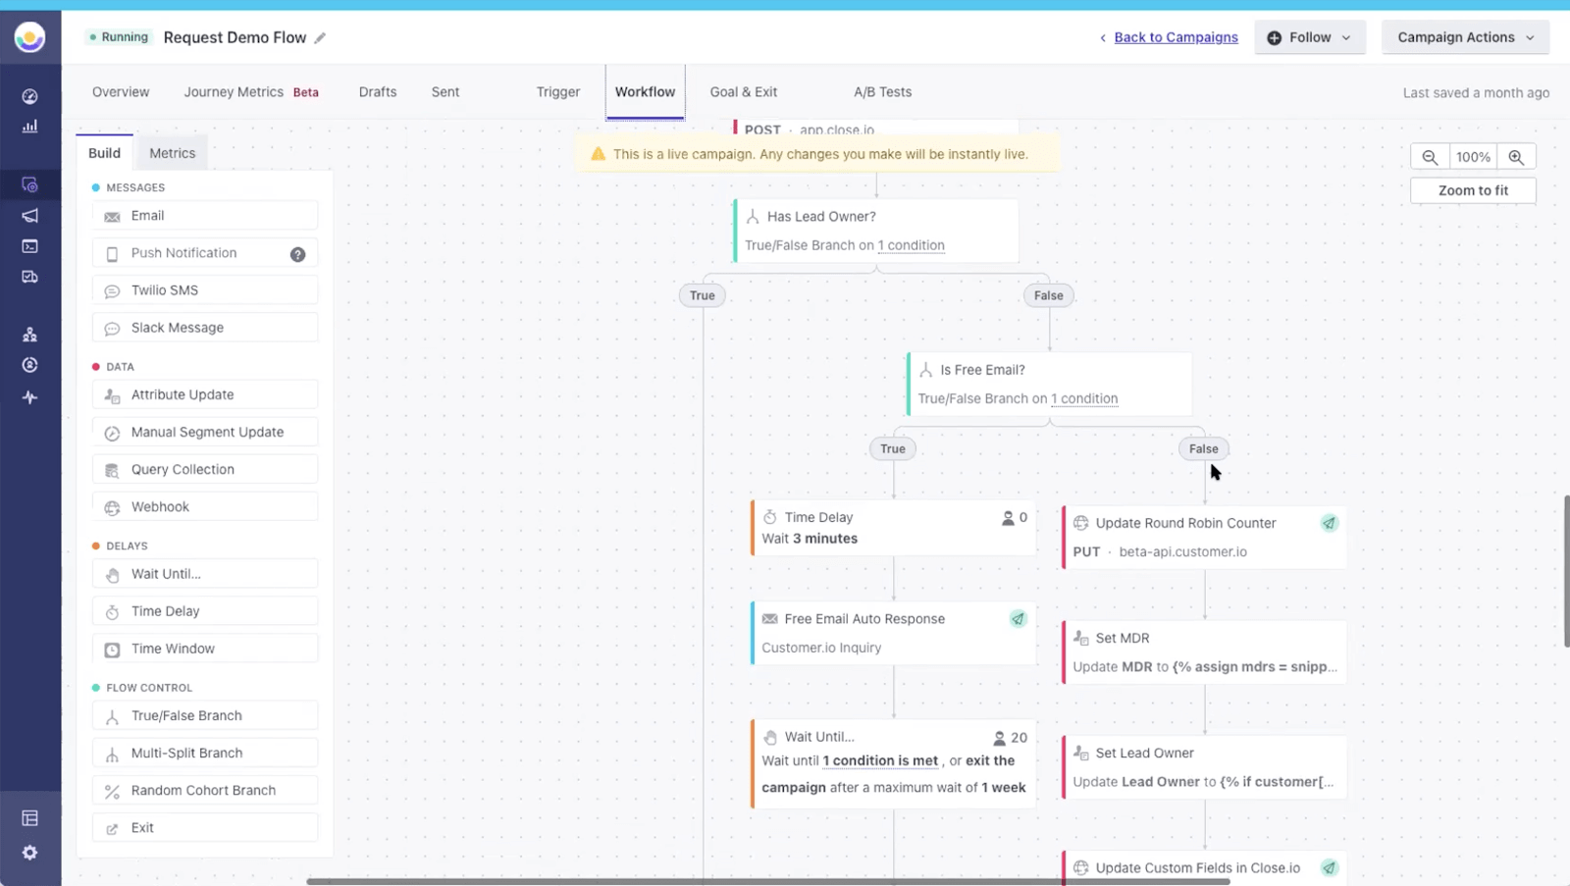1570x886 pixels.
Task: Expand the 1 condition link on Is Free Email
Action: coord(1083,398)
